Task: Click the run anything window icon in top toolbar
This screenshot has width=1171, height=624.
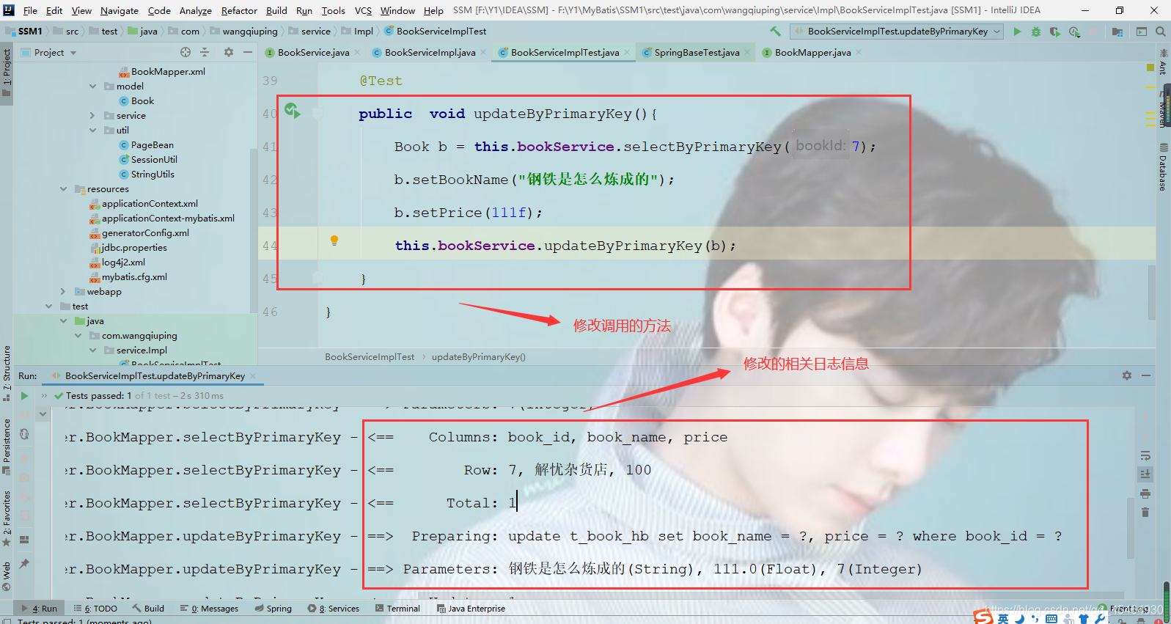Action: coord(1142,32)
